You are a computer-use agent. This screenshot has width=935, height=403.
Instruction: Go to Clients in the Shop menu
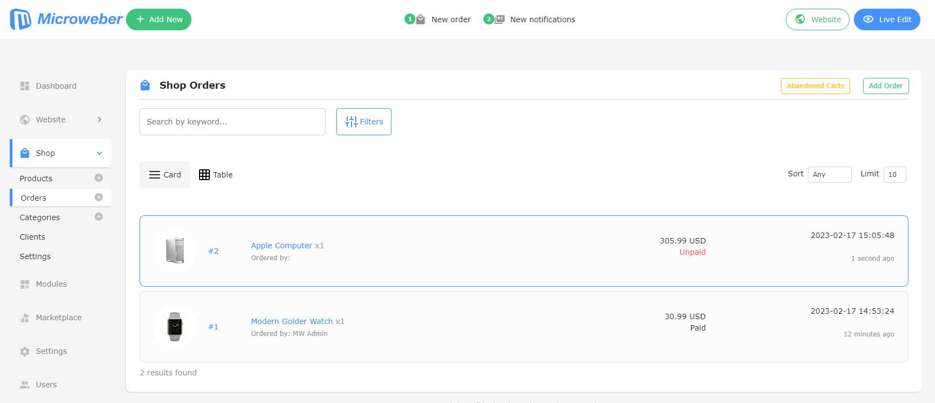click(32, 237)
